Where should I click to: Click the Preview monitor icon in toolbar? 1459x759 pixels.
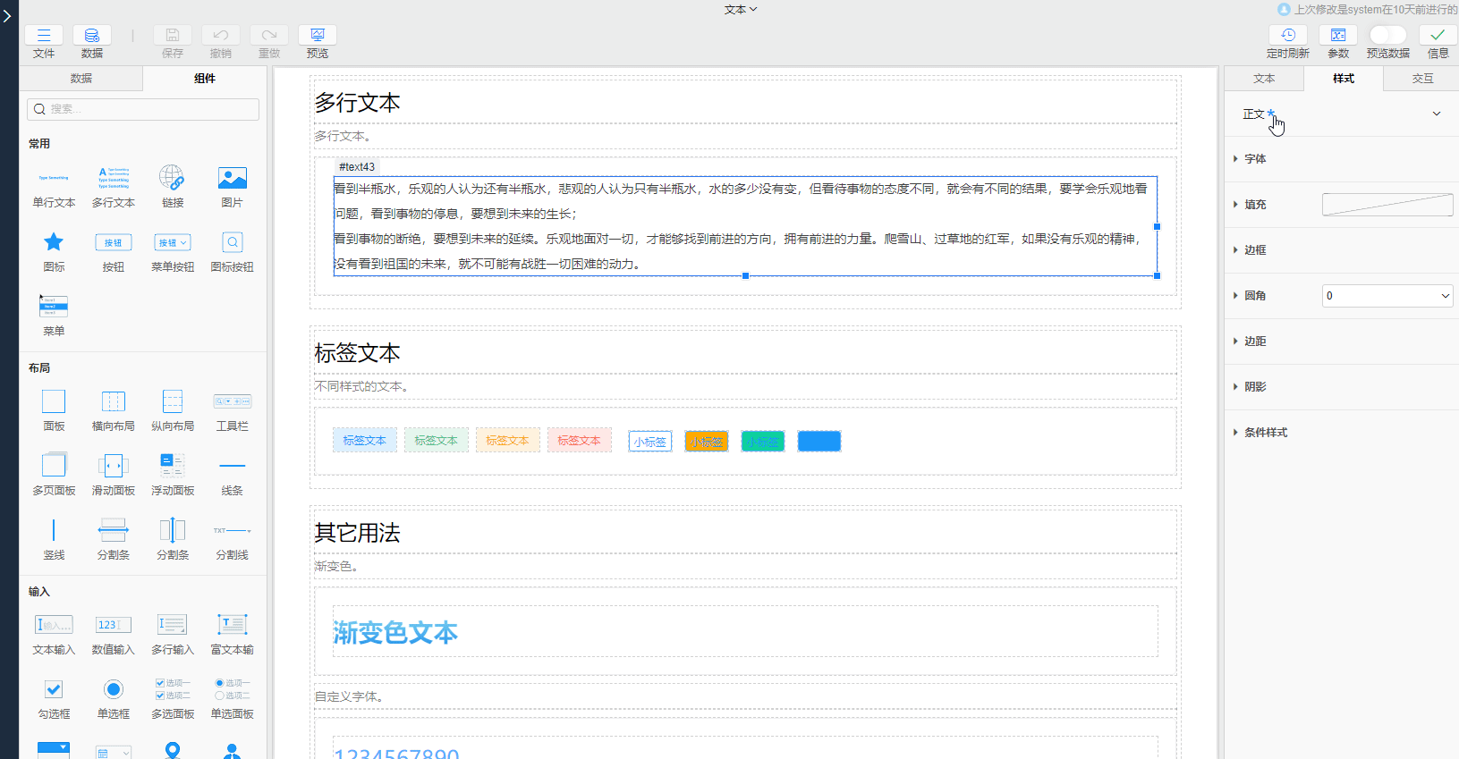coord(317,36)
